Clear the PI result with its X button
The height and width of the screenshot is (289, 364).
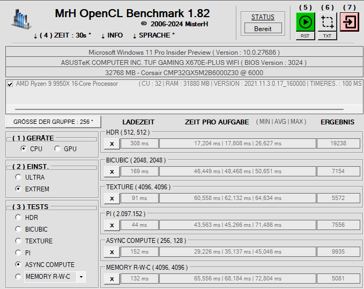pyautogui.click(x=112, y=225)
